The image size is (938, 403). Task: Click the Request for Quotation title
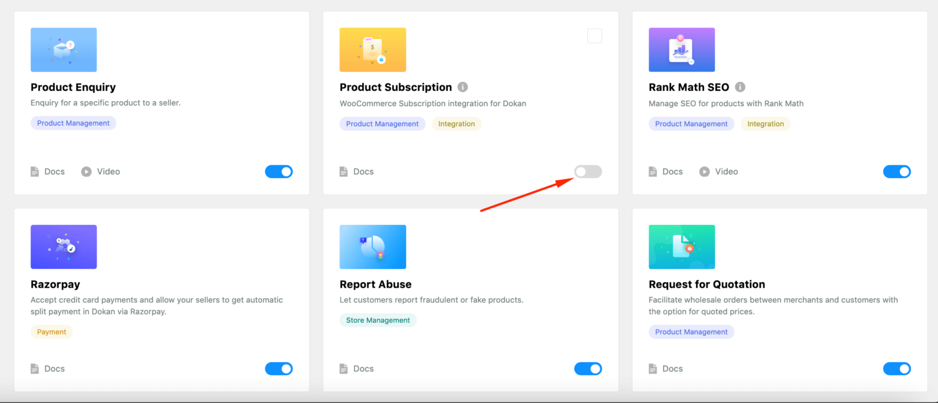coord(707,284)
